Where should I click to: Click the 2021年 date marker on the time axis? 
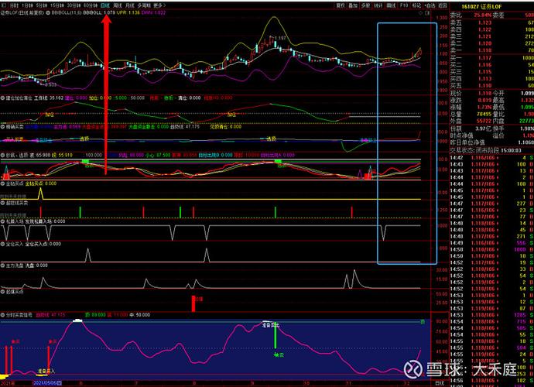coord(7,382)
